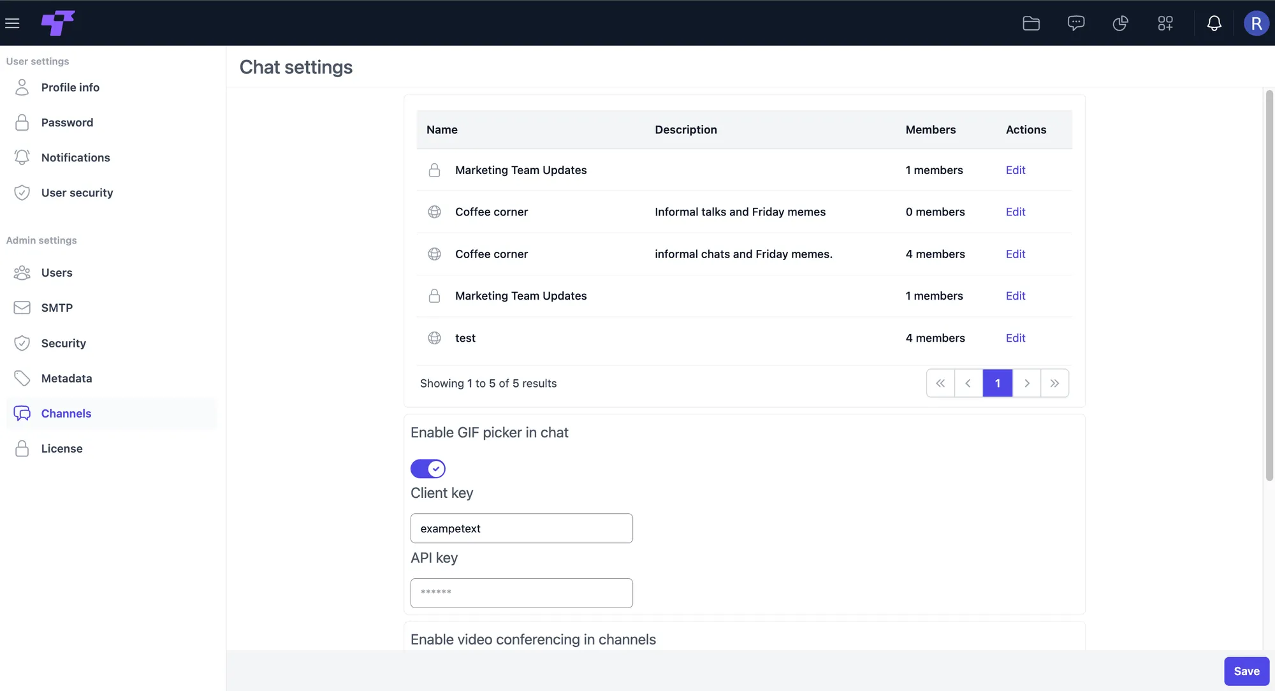Click the Client key input field
This screenshot has width=1275, height=691.
coord(521,528)
